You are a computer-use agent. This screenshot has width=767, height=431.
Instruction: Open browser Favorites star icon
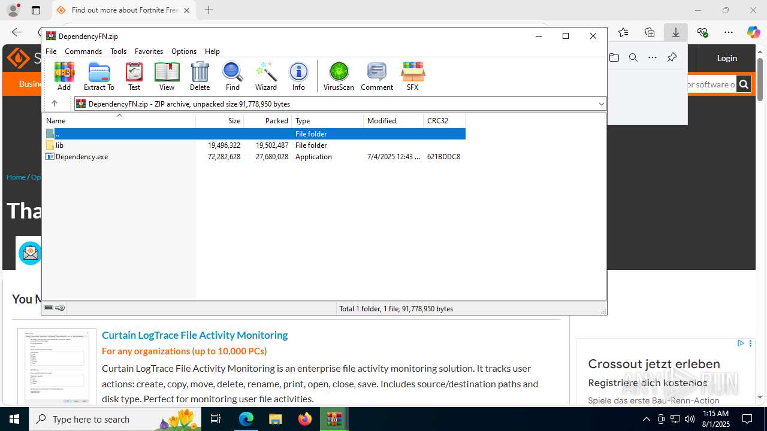point(623,32)
